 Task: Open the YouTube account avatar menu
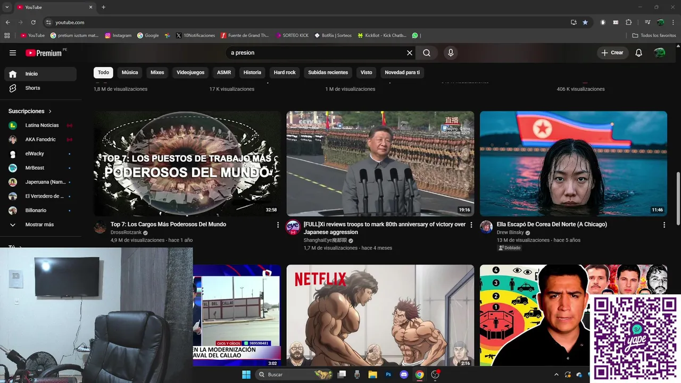click(660, 53)
